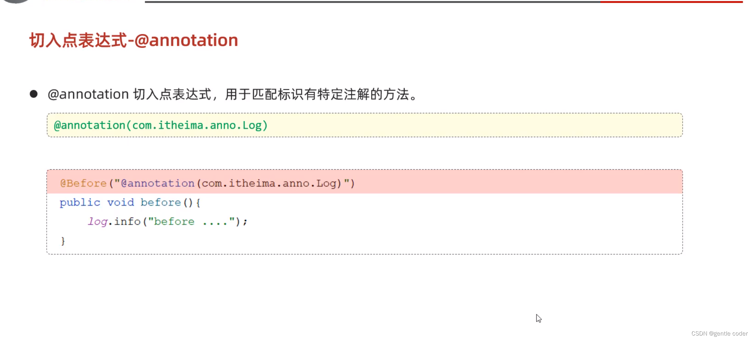This screenshot has height=340, width=753.
Task: Click the blue @annotation text inside the @Before string
Action: tap(158, 183)
